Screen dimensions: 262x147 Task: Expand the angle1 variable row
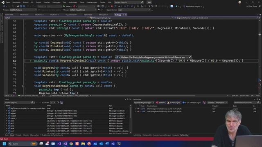pyautogui.click(x=7, y=111)
